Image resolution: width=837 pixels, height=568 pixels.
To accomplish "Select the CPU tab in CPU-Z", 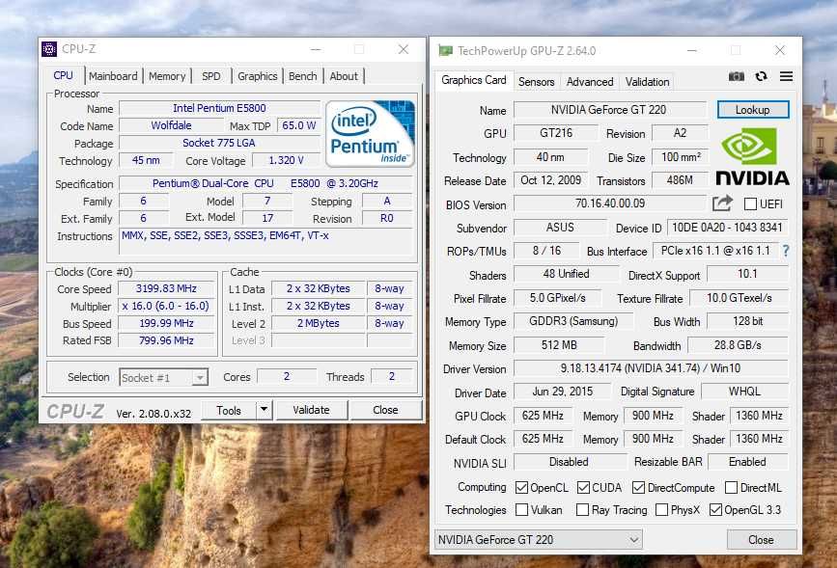I will coord(63,75).
